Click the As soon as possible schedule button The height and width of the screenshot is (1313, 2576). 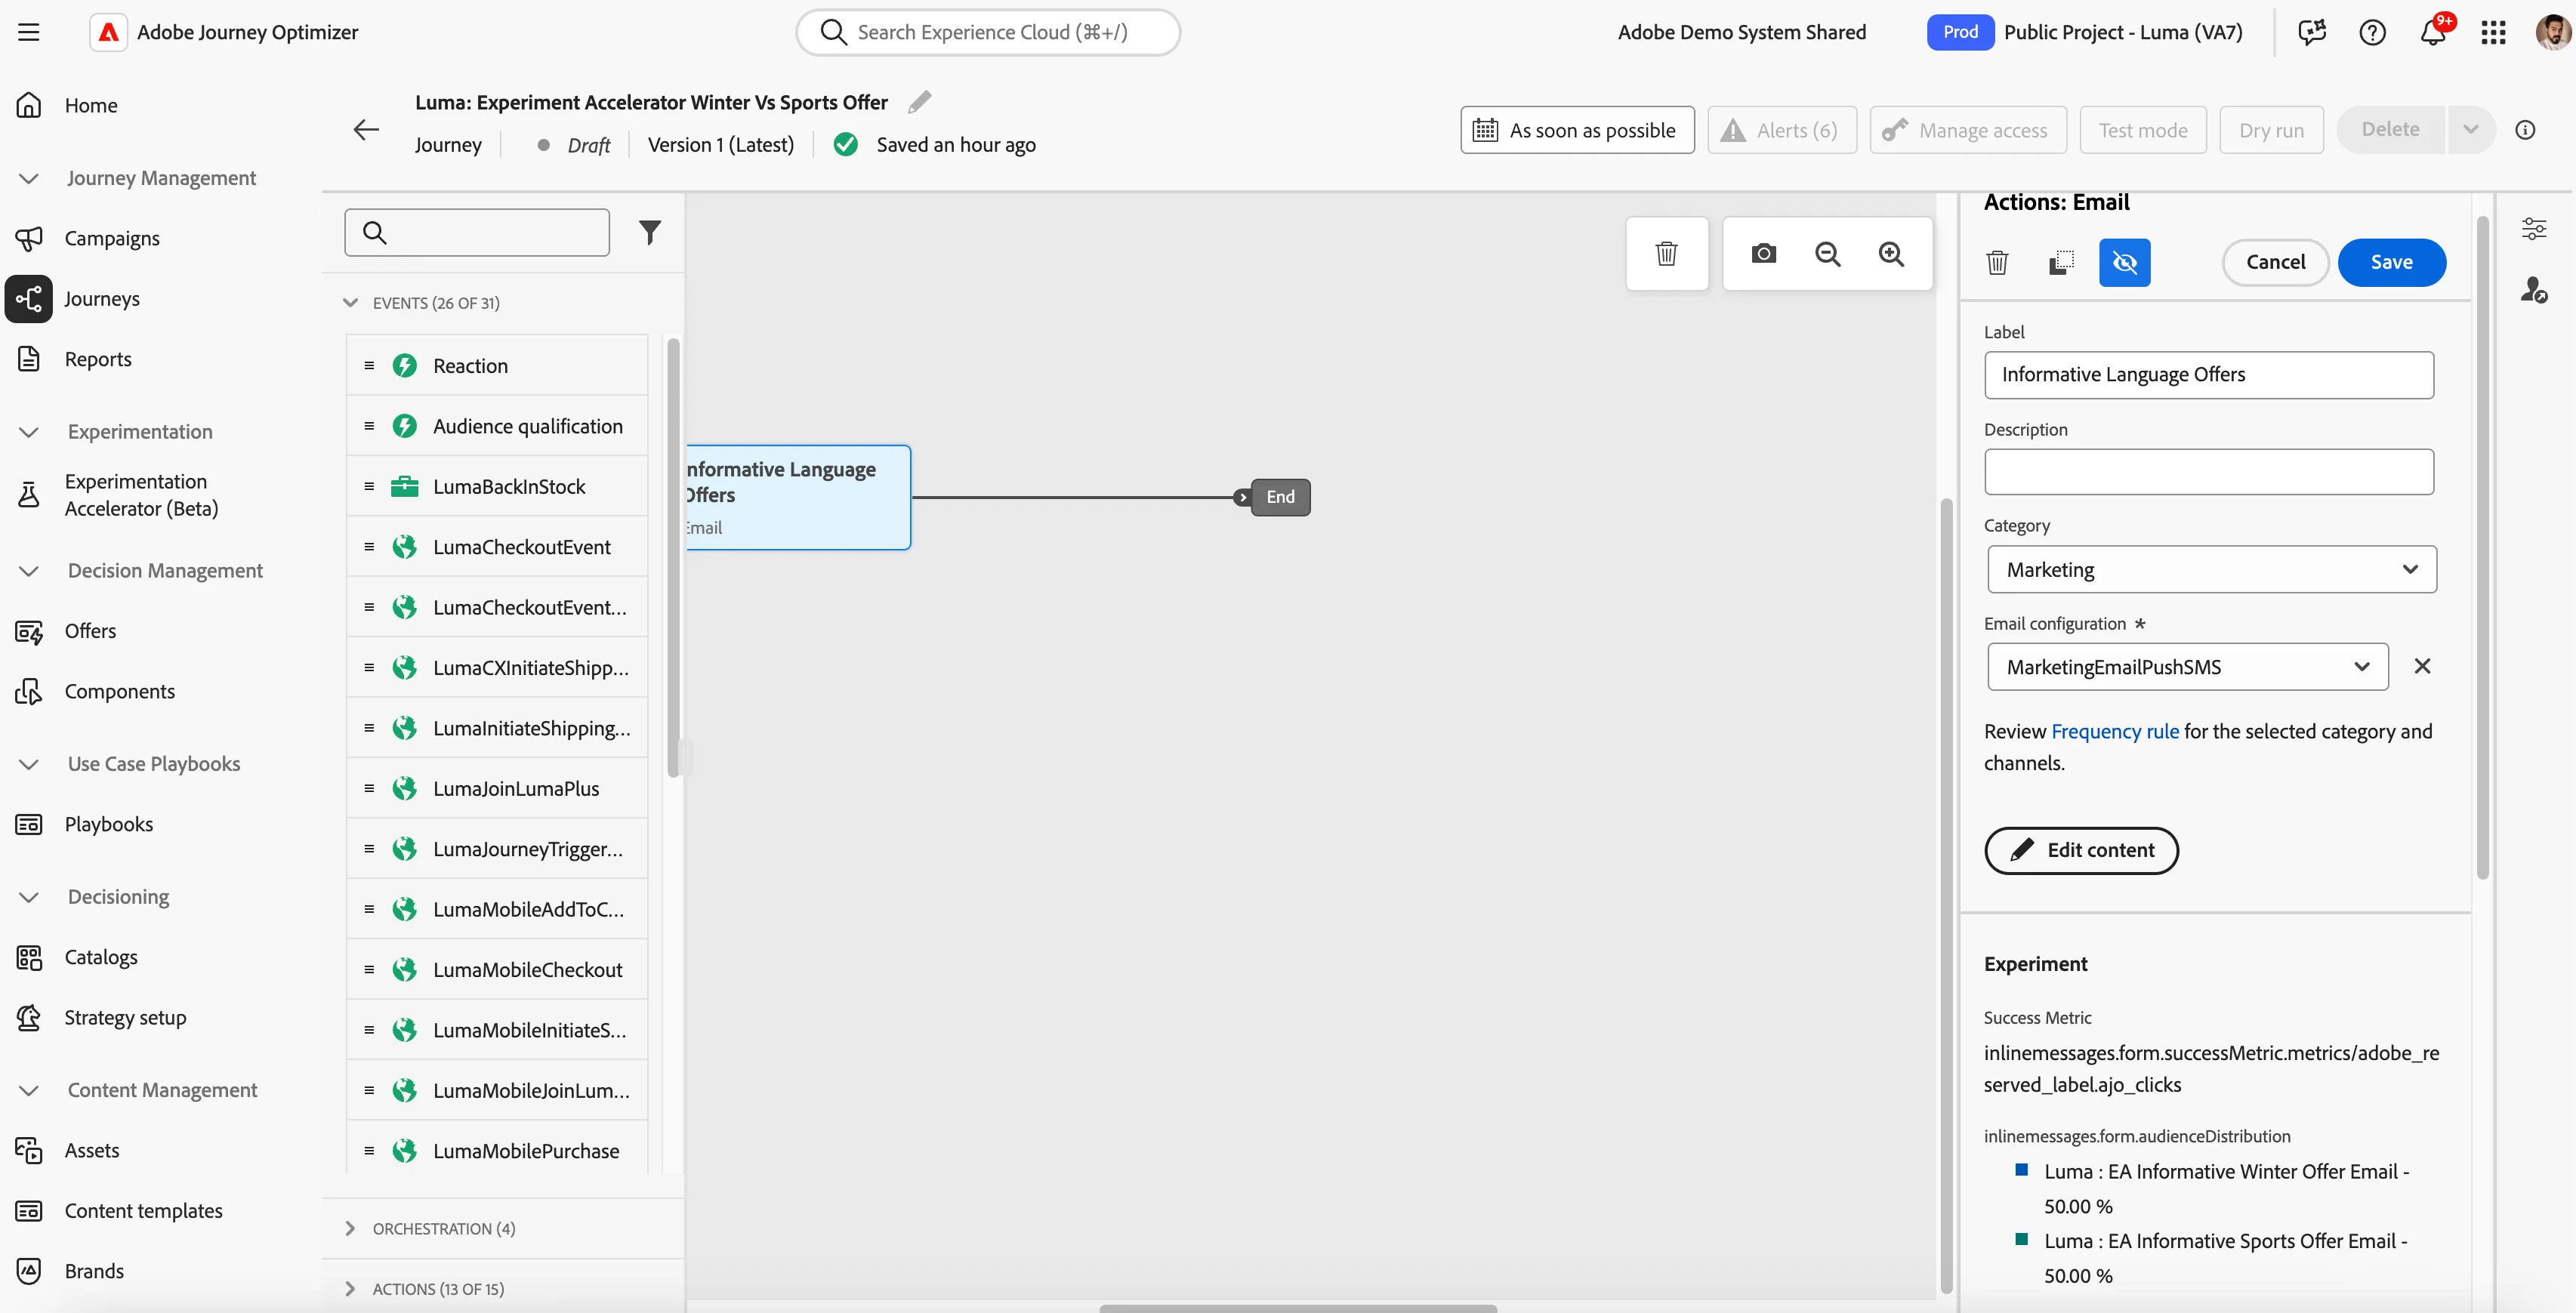tap(1577, 130)
